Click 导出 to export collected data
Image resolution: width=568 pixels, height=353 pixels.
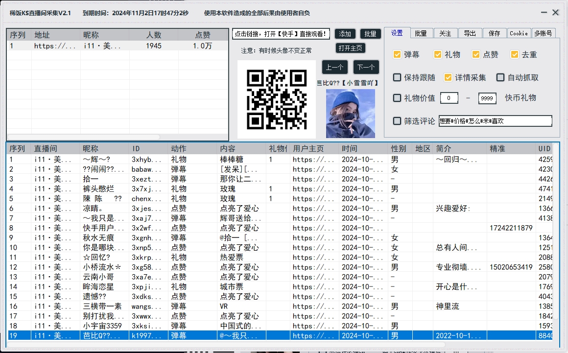point(469,33)
